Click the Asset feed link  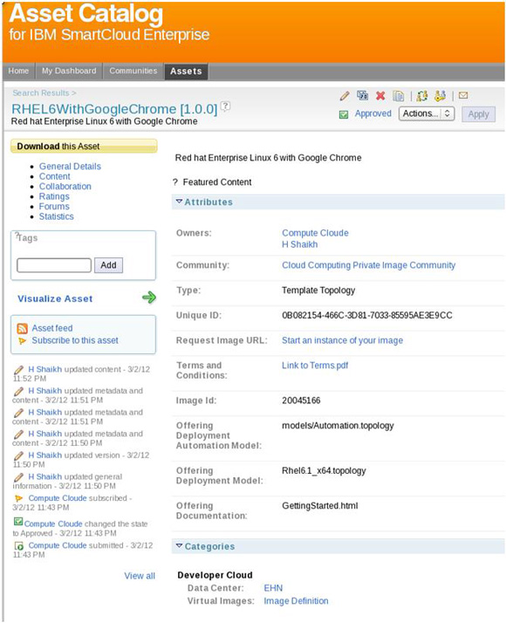pyautogui.click(x=52, y=328)
